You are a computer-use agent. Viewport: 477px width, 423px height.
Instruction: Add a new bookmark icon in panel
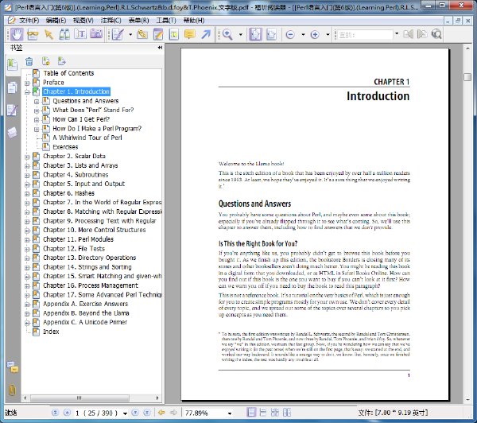(46, 61)
